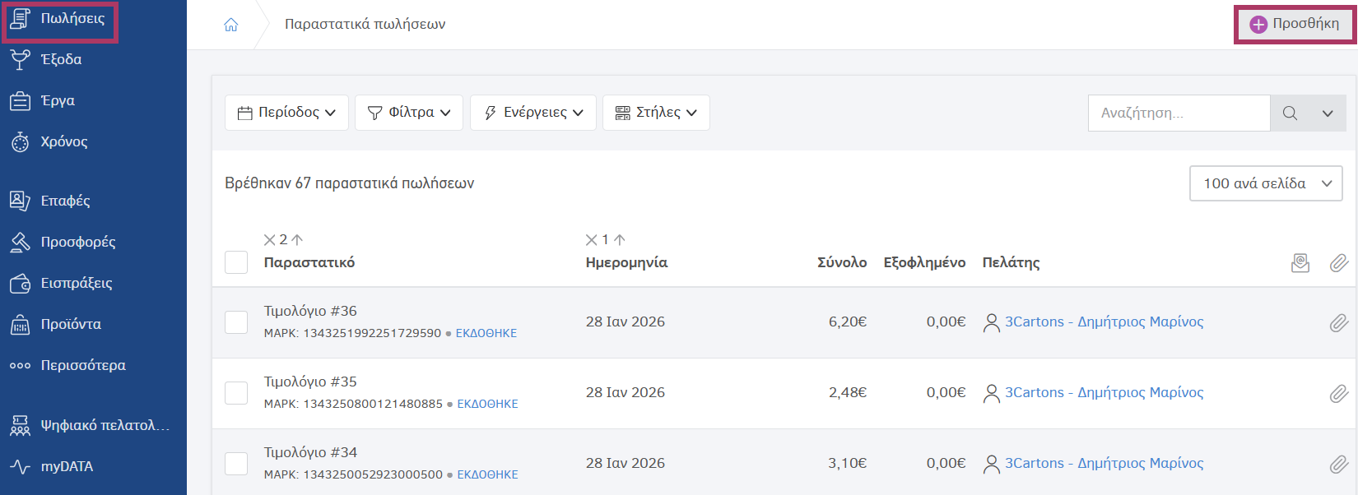Screen dimensions: 1358x495
Task: Select checkbox for Τιμολόγιο #35
Action: click(x=236, y=393)
